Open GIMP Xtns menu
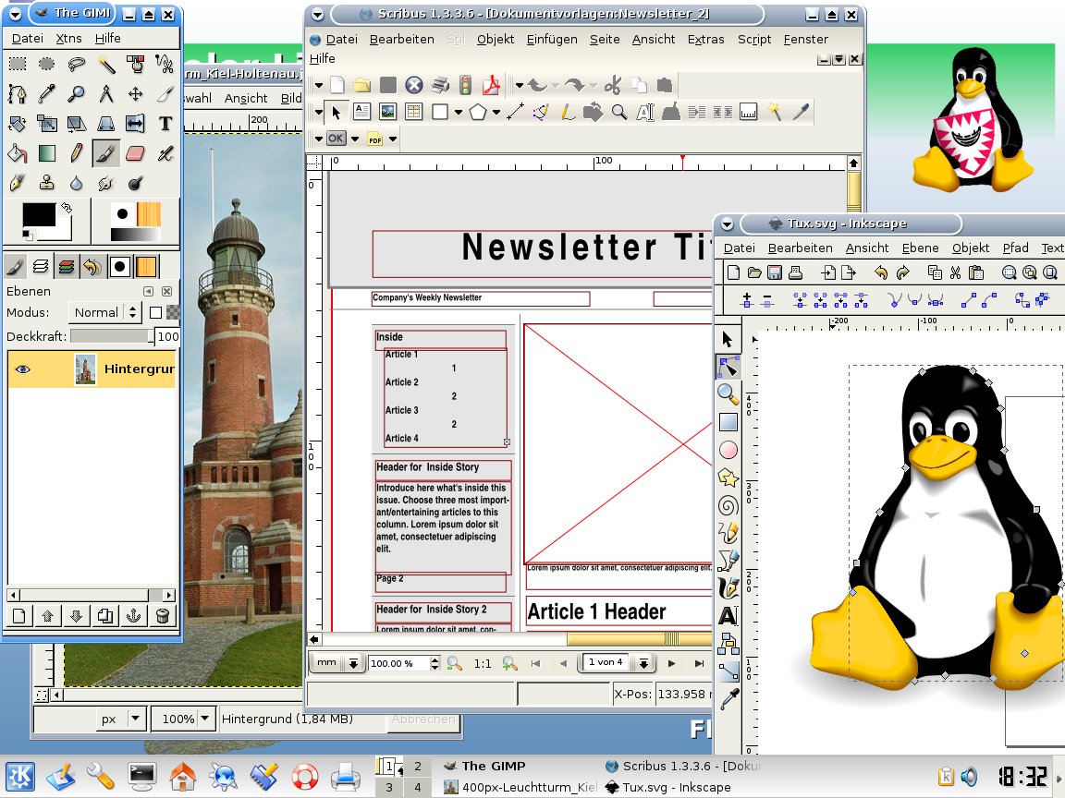The image size is (1065, 798). click(68, 39)
